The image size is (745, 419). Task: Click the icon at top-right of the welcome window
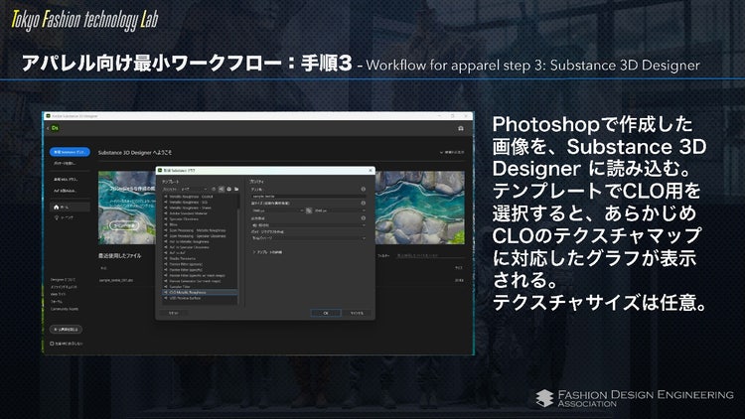tap(460, 128)
